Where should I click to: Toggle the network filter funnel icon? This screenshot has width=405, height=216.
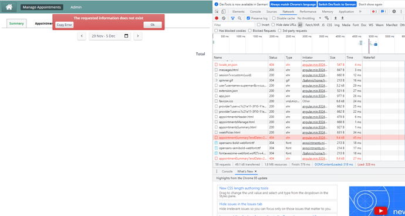[x=232, y=18]
